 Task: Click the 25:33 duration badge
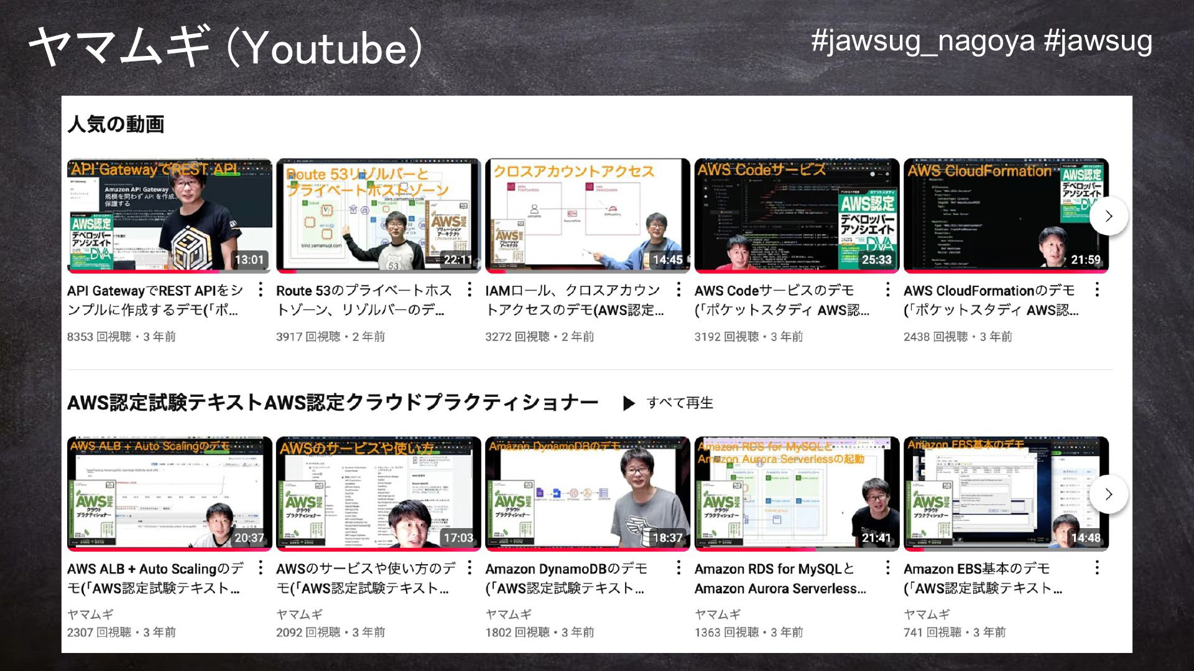[x=876, y=260]
